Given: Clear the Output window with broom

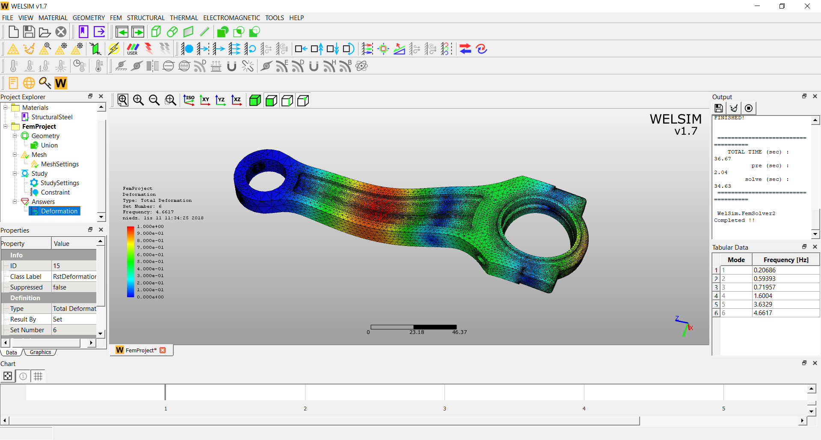Looking at the screenshot, I should [734, 108].
